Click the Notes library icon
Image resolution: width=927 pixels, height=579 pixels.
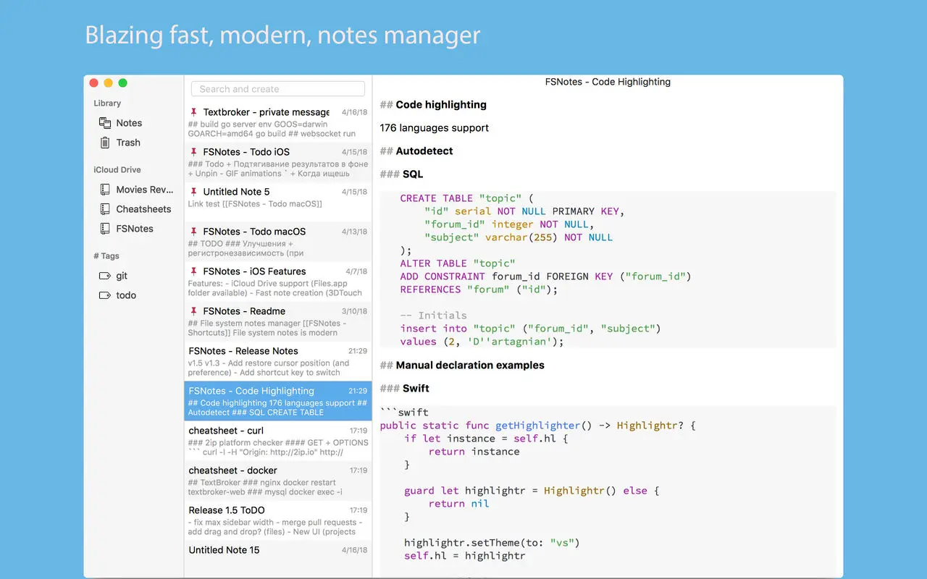[105, 123]
